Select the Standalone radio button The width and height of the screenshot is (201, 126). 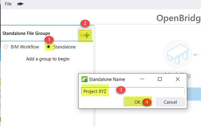click(48, 47)
